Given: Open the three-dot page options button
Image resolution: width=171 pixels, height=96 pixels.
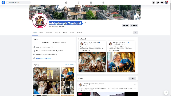Looking at the screenshot, I should (135, 33).
